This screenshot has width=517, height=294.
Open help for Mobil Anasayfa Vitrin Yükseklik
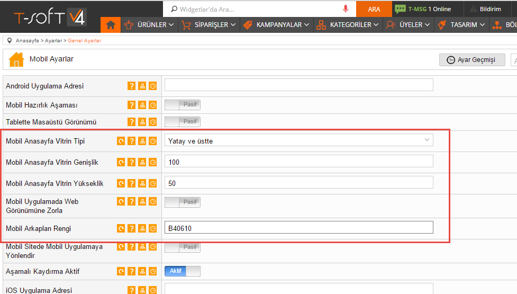pos(132,183)
